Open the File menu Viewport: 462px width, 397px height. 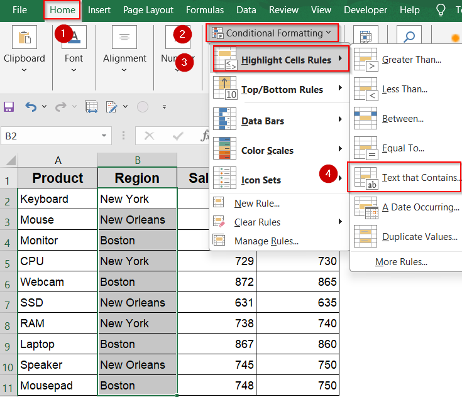(x=19, y=10)
